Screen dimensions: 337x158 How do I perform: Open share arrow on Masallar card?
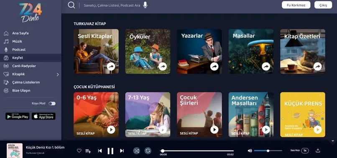tap(266, 66)
